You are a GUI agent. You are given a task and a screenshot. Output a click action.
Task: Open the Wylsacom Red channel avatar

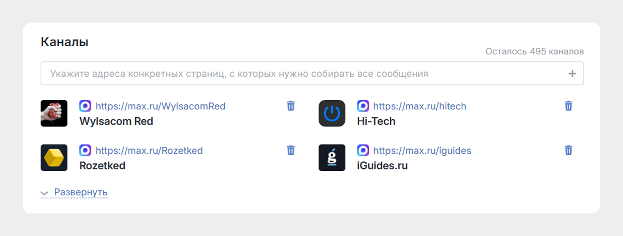54,113
